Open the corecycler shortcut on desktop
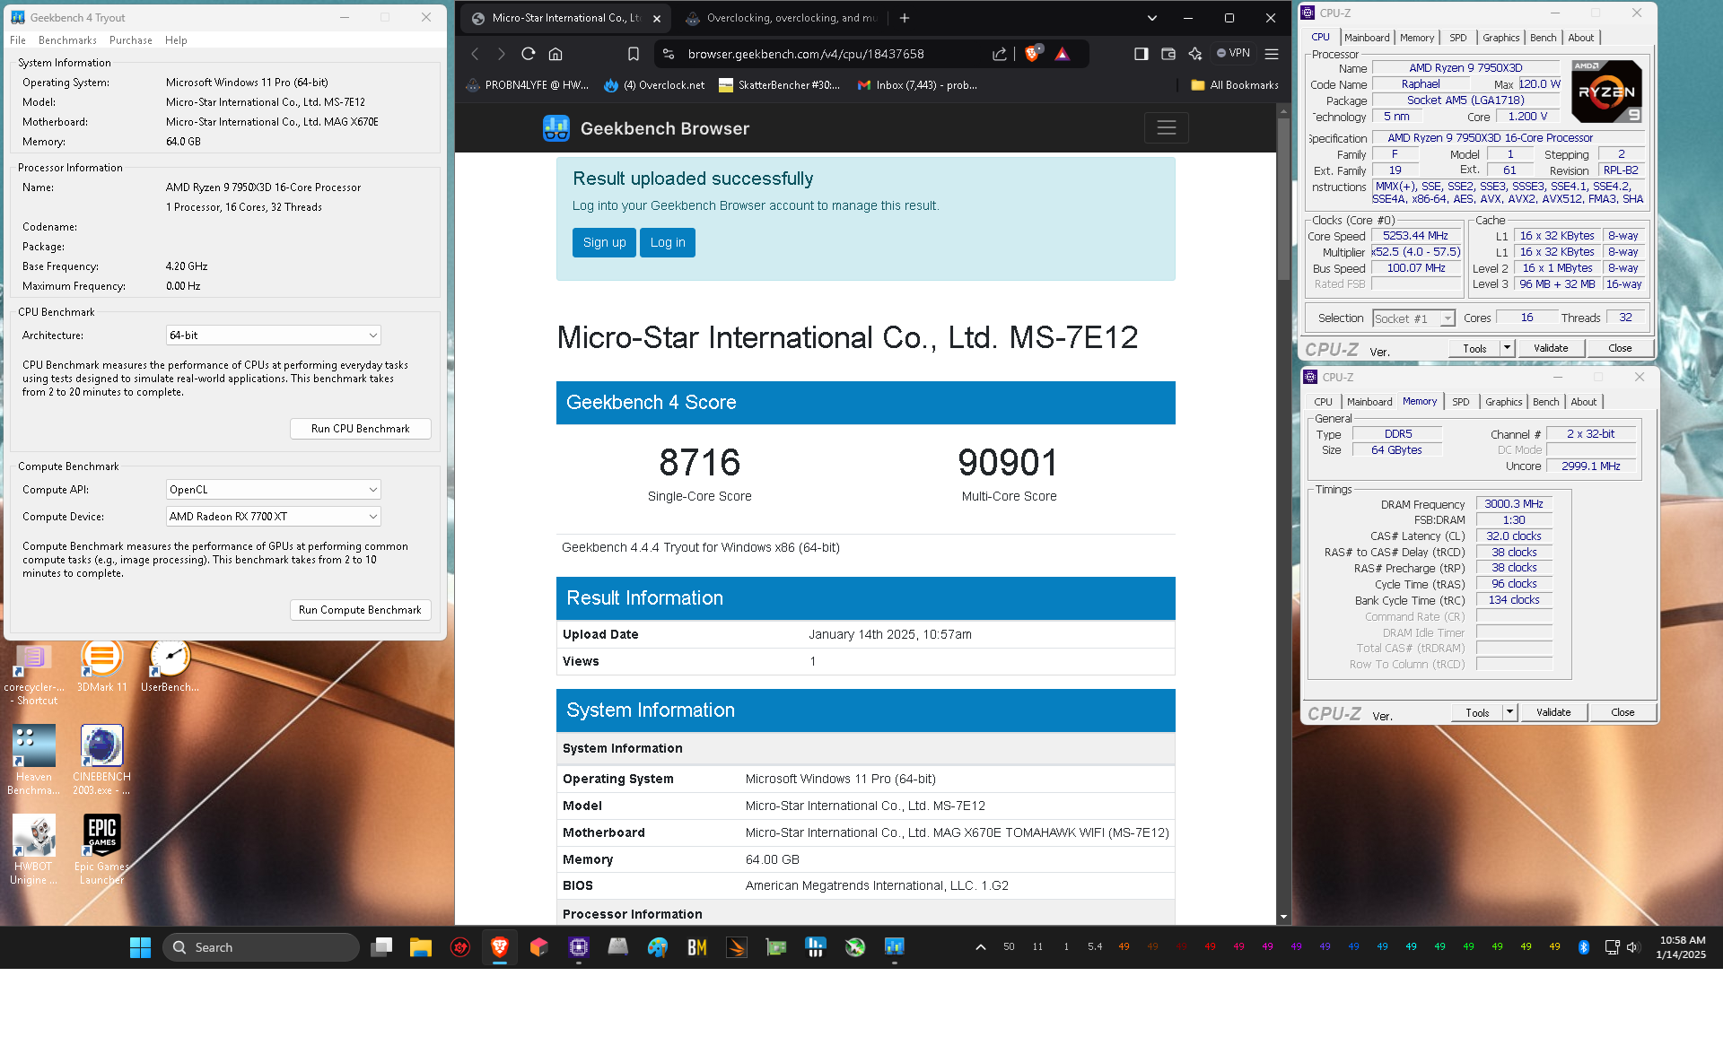 tap(34, 675)
